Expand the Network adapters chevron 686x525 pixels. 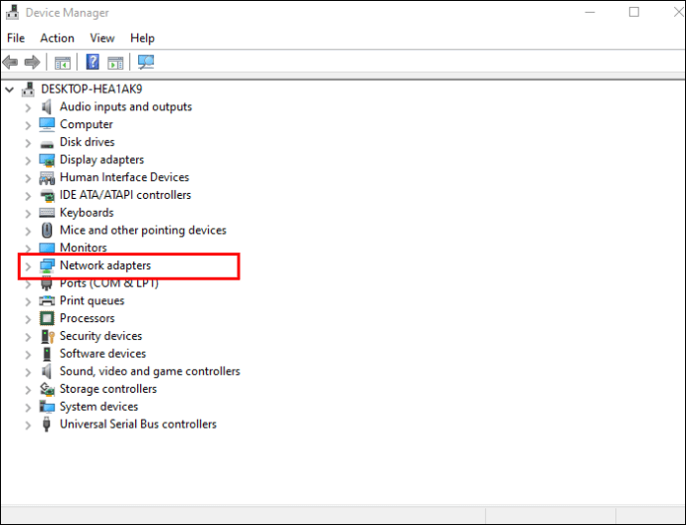tap(28, 266)
